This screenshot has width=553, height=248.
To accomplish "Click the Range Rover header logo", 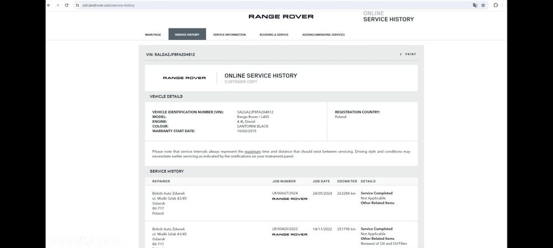I will pyautogui.click(x=281, y=17).
